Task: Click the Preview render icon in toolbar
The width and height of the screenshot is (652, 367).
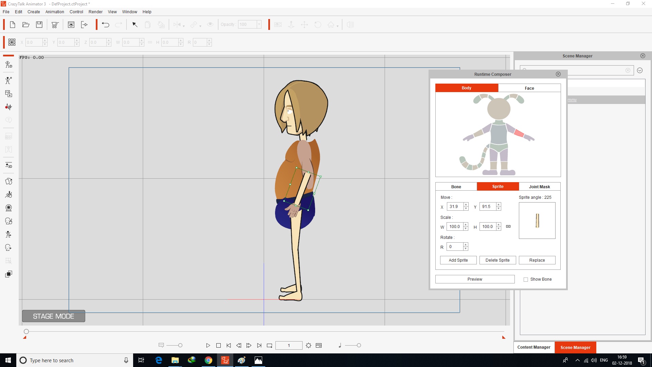Action: click(71, 25)
